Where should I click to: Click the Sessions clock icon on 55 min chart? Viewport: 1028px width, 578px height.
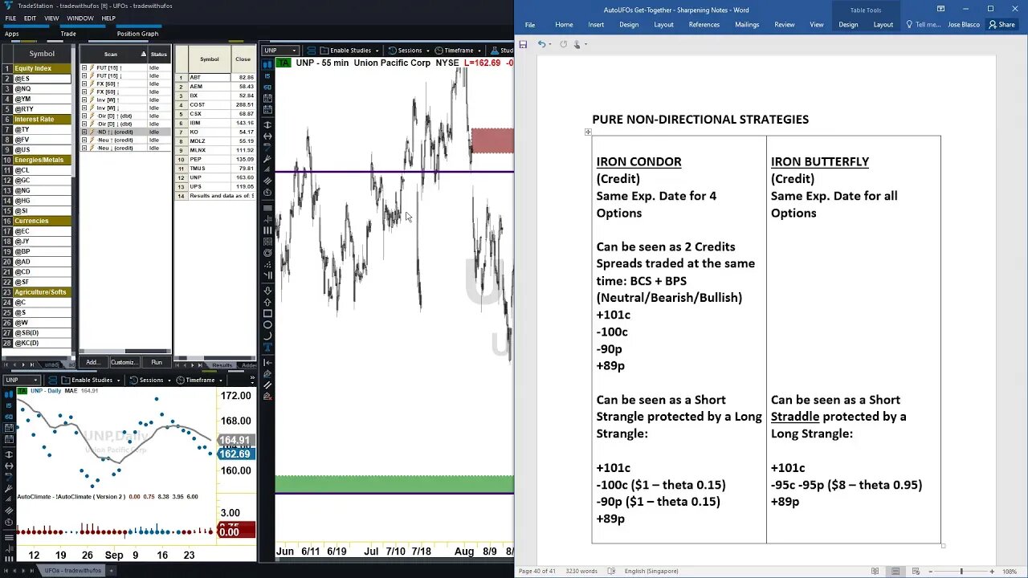(x=392, y=51)
